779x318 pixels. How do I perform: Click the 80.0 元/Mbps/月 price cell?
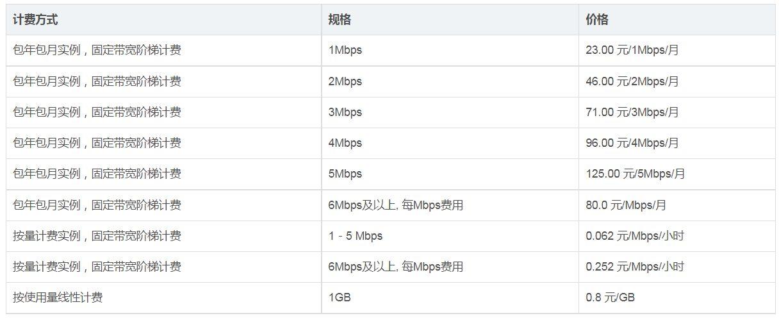[x=676, y=205]
